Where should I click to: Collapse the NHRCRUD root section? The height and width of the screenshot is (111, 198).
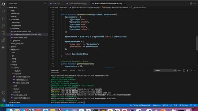click(13, 7)
